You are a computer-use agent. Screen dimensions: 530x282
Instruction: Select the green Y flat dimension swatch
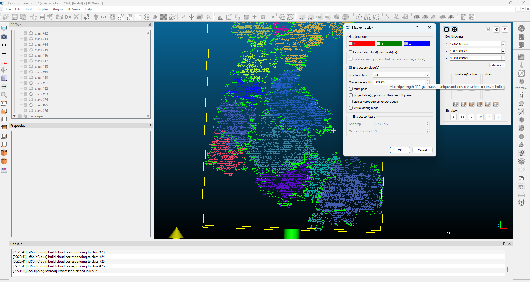(x=389, y=44)
